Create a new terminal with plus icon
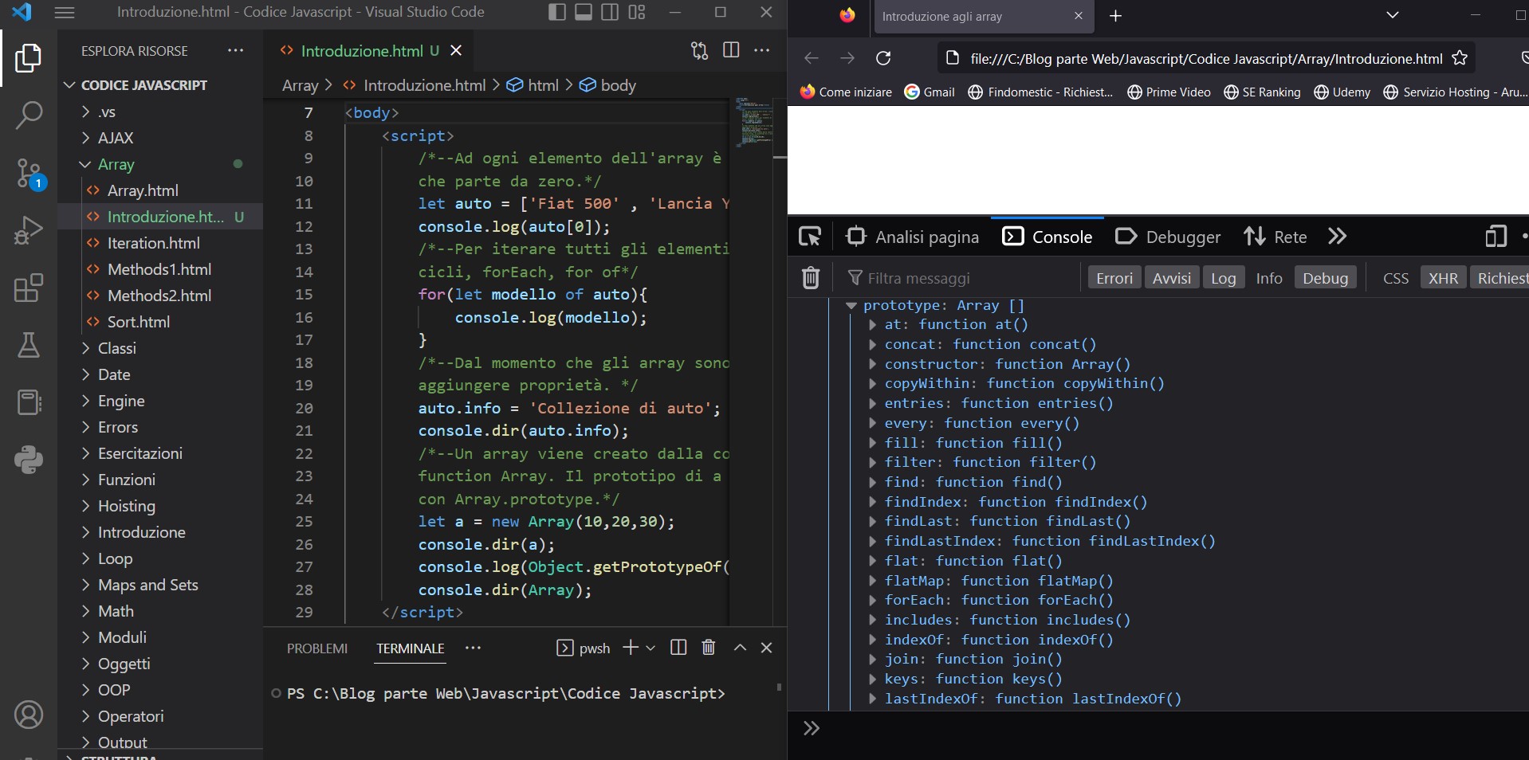The height and width of the screenshot is (760, 1529). point(630,648)
